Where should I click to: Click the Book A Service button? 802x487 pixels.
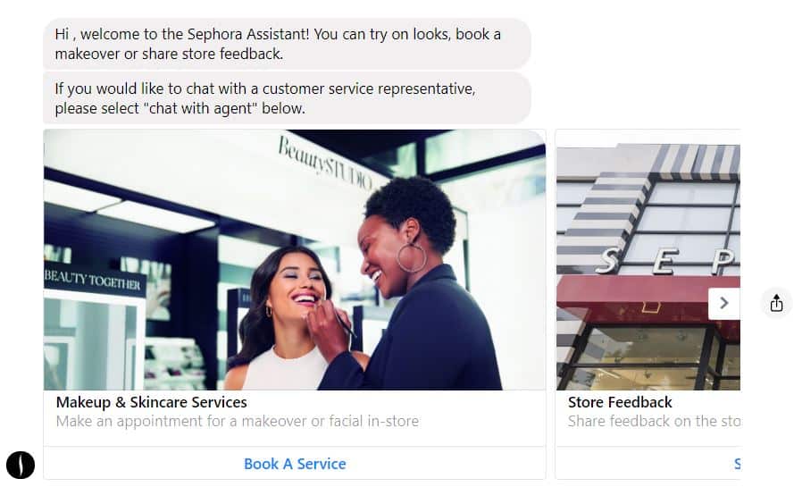click(x=295, y=464)
